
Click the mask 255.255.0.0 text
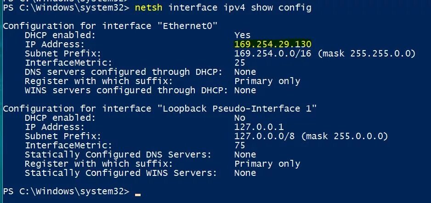[x=366, y=54]
